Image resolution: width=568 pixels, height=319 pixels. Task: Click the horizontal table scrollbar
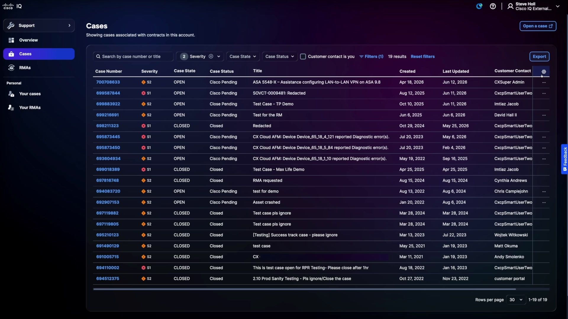304,289
